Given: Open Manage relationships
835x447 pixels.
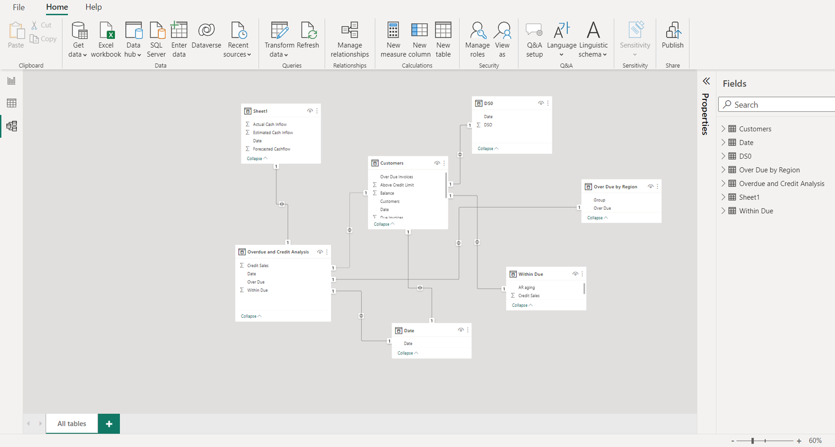Looking at the screenshot, I should tap(350, 40).
